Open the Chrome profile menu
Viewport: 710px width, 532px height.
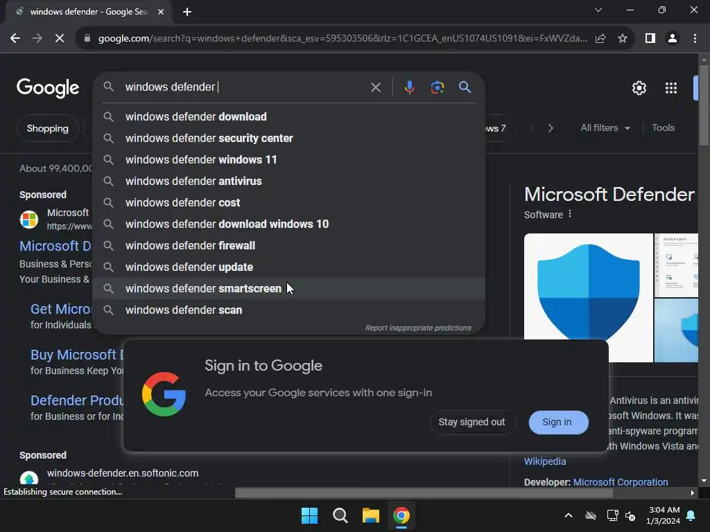coord(673,39)
